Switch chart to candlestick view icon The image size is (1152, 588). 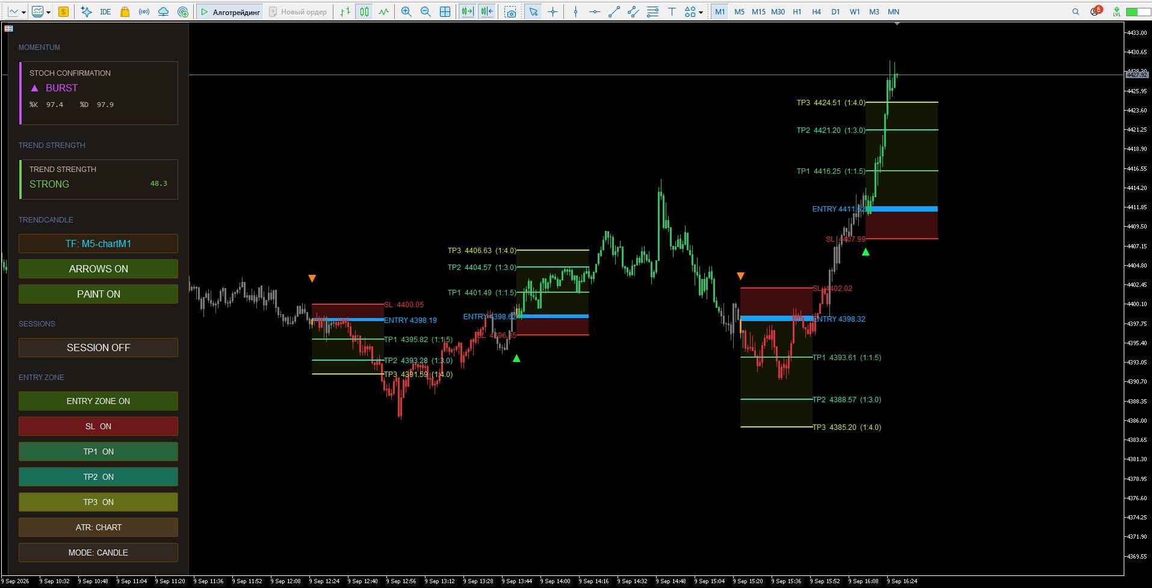(364, 11)
